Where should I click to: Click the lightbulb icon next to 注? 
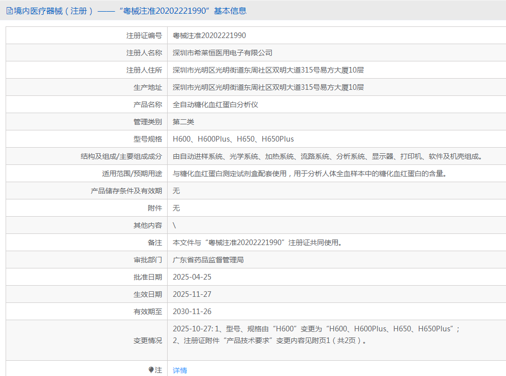click(151, 370)
